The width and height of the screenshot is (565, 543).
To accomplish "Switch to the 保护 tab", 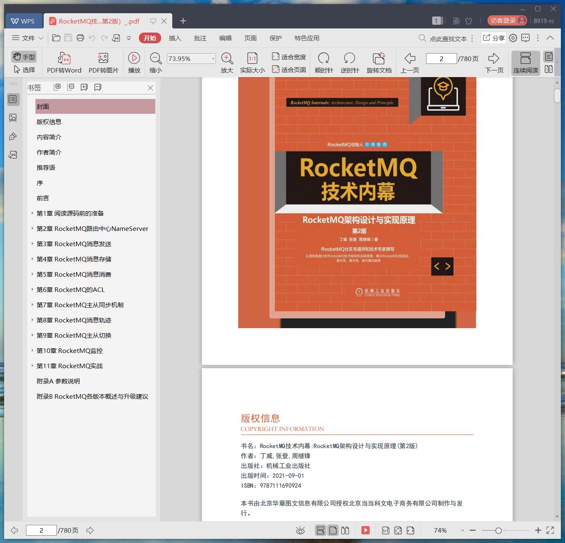I will coord(275,38).
